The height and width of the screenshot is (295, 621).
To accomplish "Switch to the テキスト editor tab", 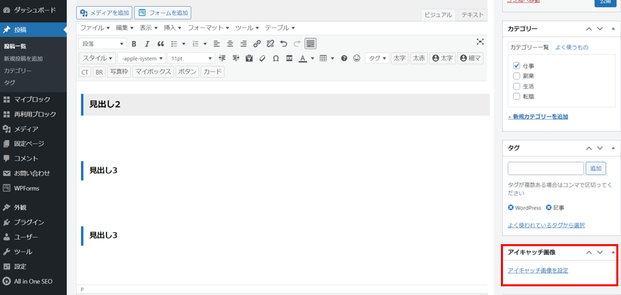I will click(x=473, y=15).
